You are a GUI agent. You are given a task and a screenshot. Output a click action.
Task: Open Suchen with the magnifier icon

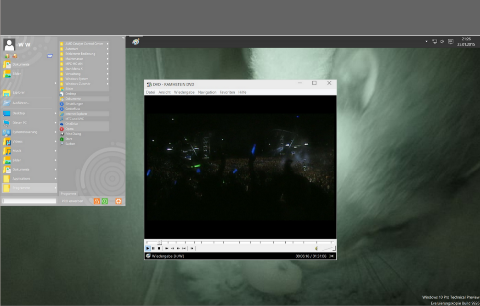pos(84,144)
